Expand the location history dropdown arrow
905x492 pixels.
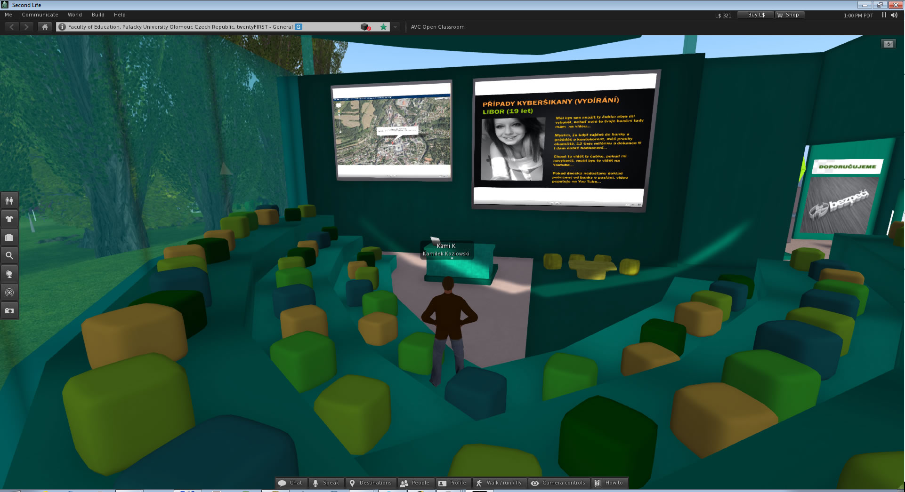396,27
